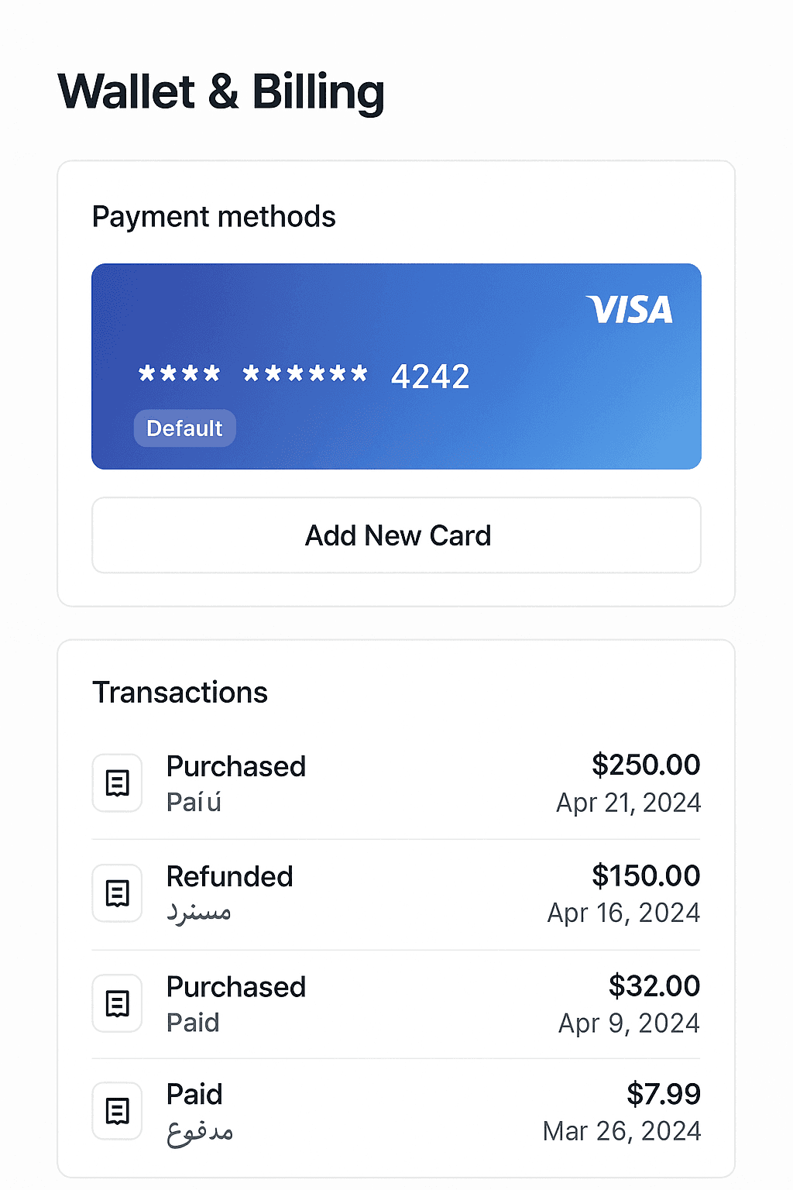Click the receipt icon for the $250.00 purchase

(116, 782)
